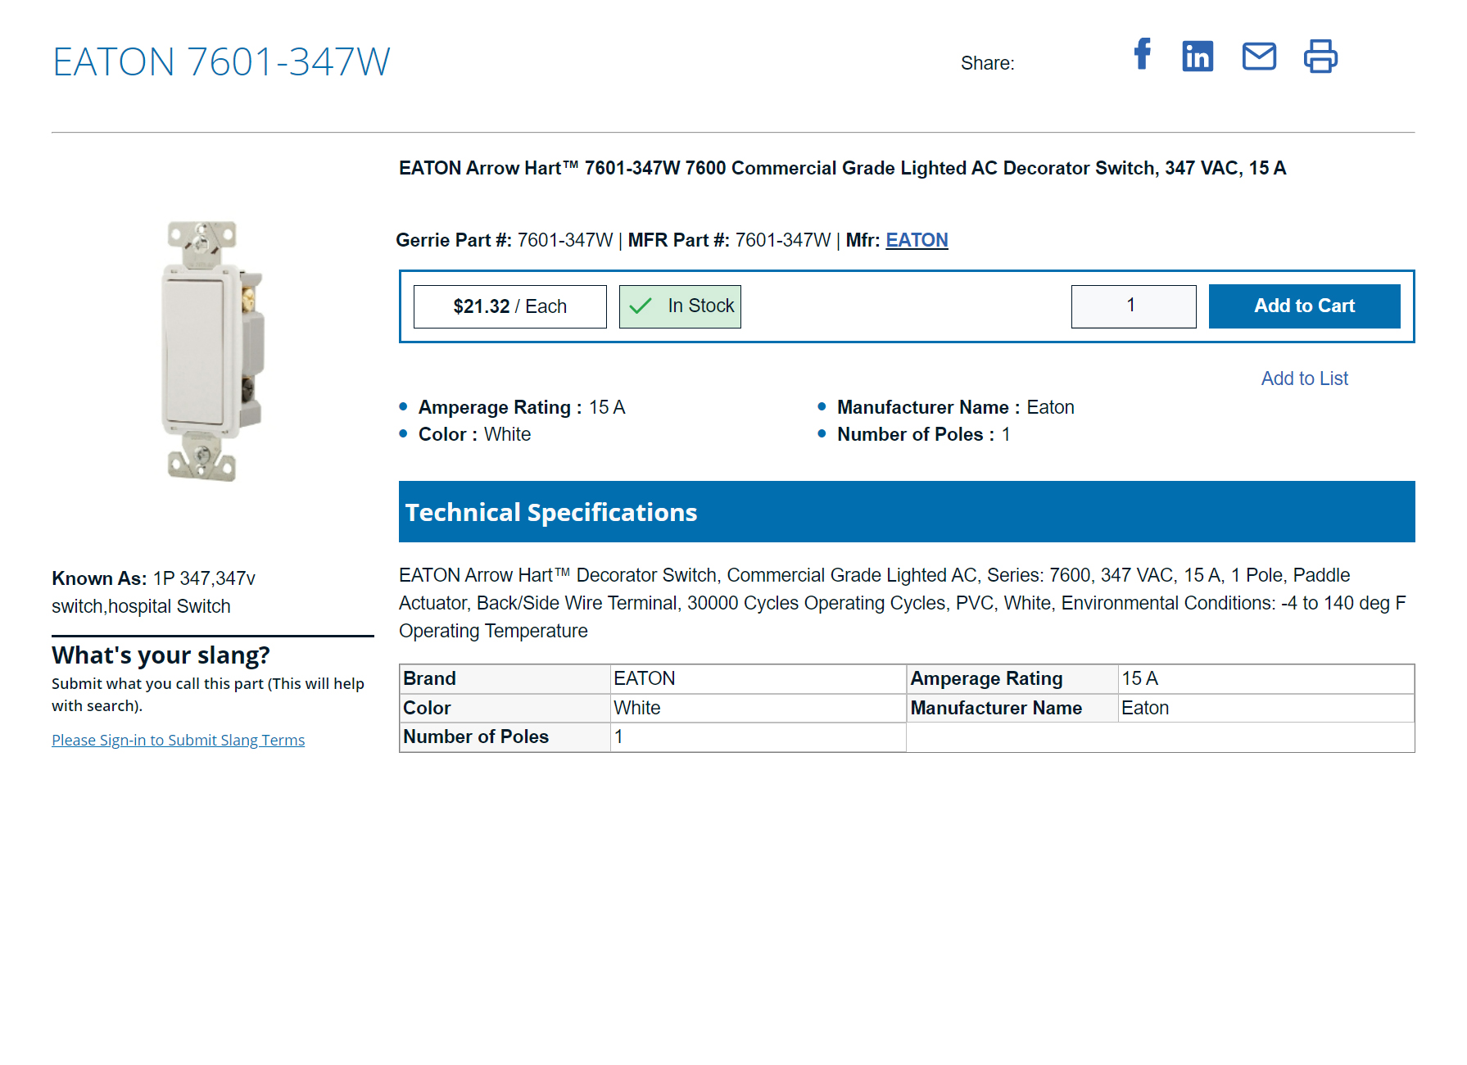
Task: Open the Add to List link
Action: coord(1304,378)
